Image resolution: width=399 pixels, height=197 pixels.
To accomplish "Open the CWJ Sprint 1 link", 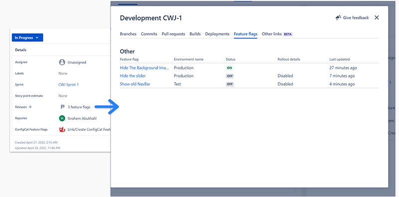I will [68, 85].
